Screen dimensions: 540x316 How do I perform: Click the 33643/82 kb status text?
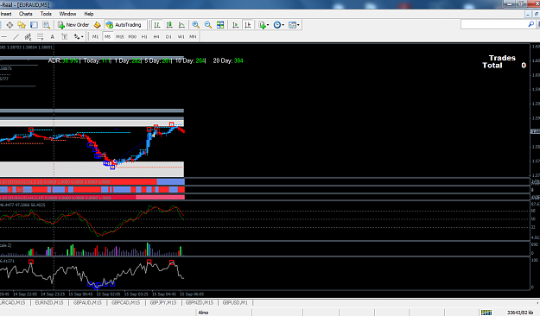coord(520,313)
